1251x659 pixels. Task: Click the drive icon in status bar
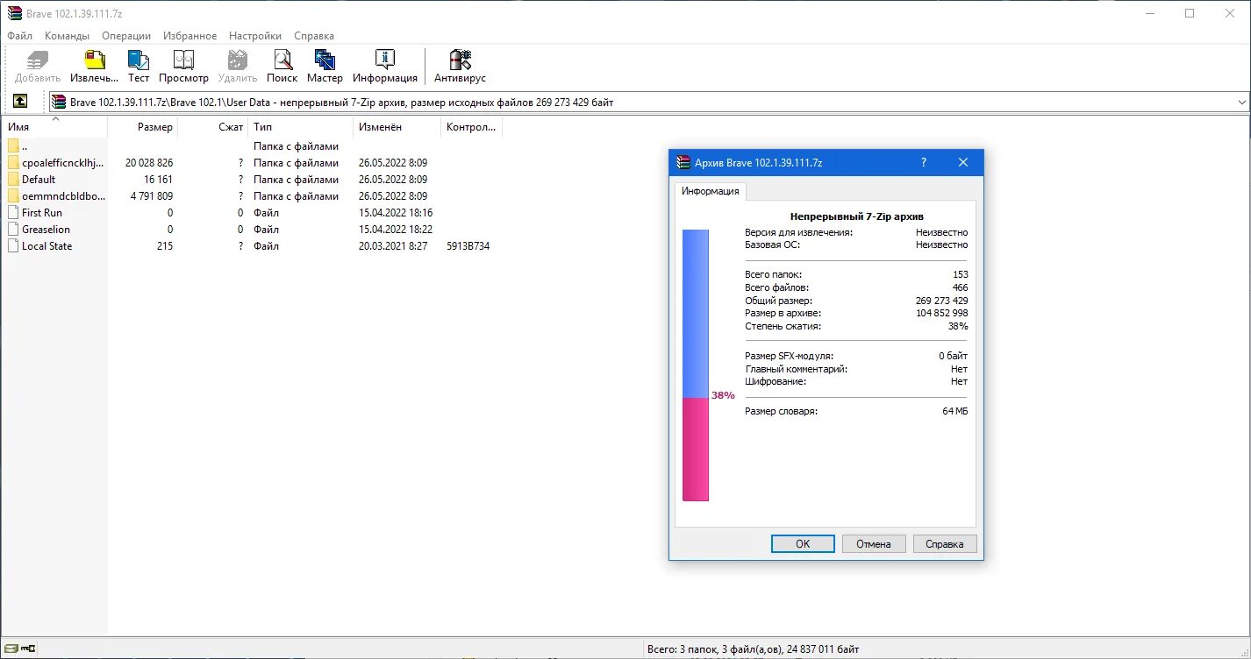tap(11, 648)
